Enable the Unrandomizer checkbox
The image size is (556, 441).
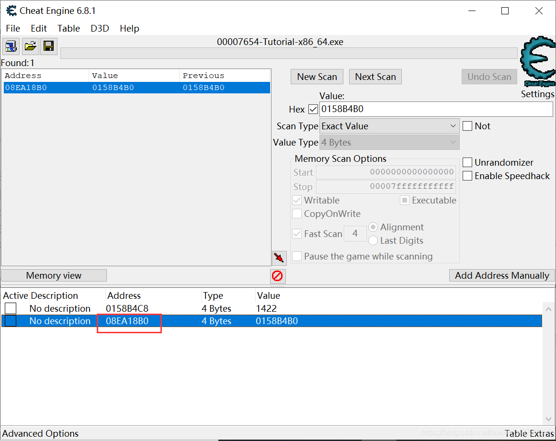click(x=467, y=162)
